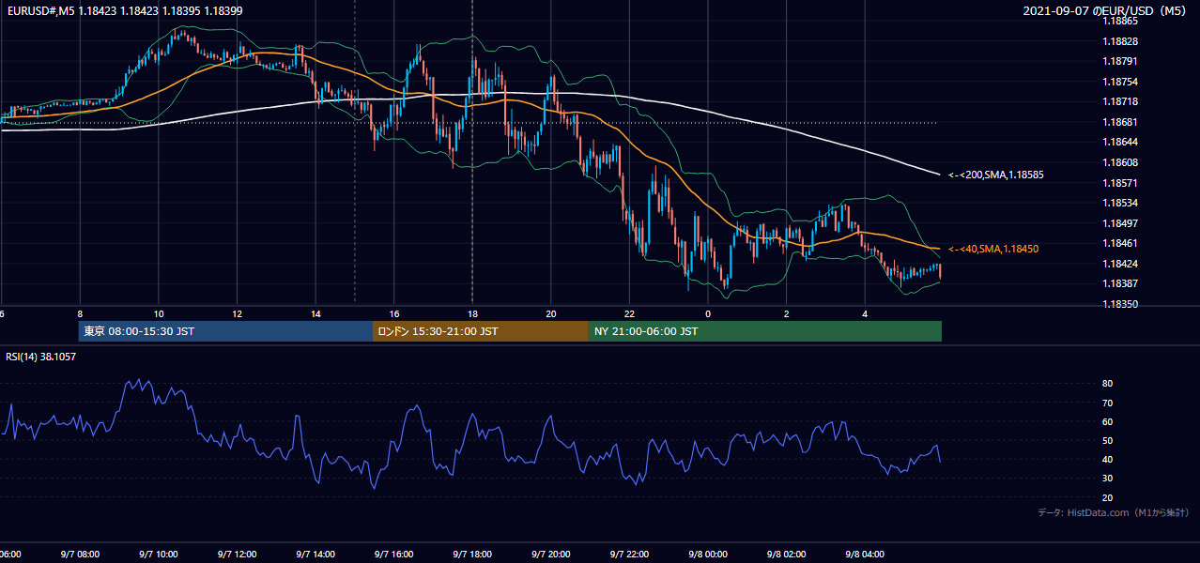
Task: Select the Tokyo 08:00-15:30 JST session bar
Action: click(226, 331)
